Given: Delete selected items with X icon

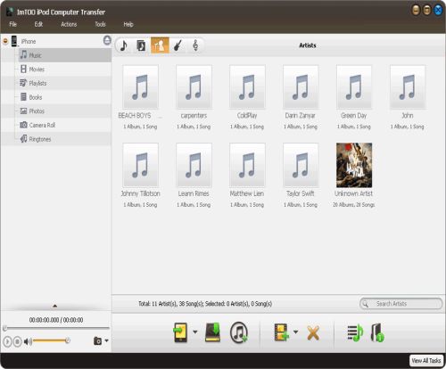Looking at the screenshot, I should [x=313, y=332].
